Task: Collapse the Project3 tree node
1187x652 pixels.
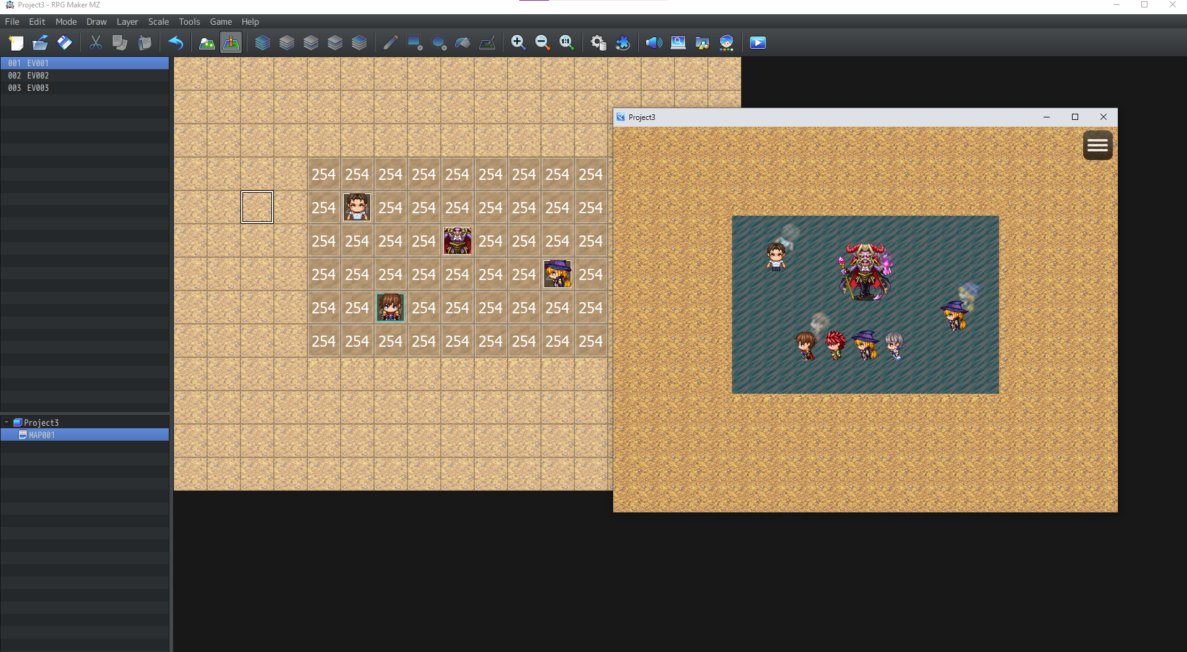Action: [x=6, y=423]
